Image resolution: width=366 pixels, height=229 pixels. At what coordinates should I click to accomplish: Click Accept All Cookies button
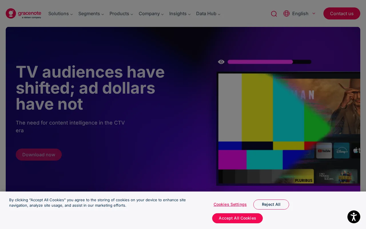pyautogui.click(x=237, y=218)
